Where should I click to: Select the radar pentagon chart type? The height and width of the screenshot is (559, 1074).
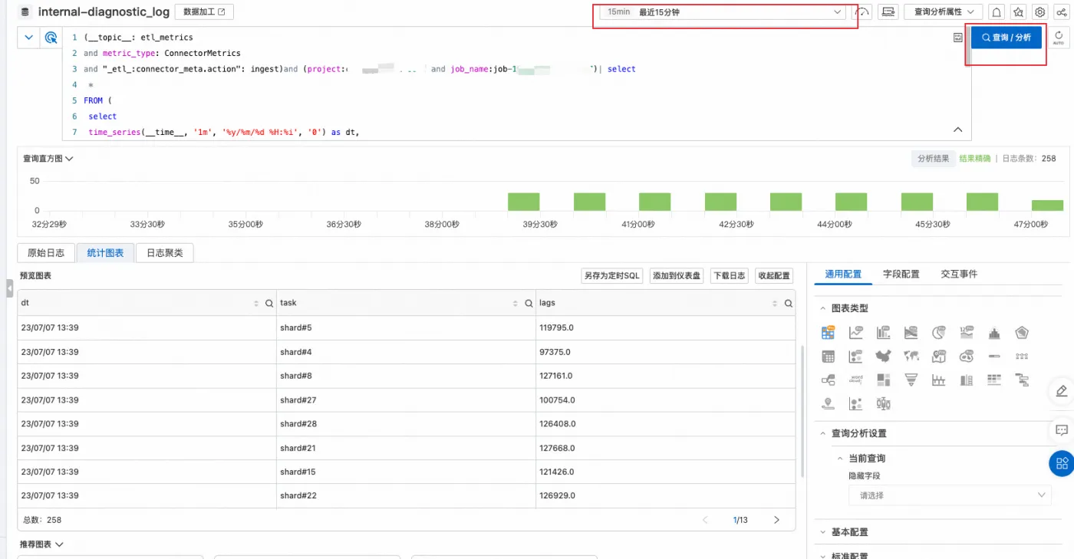coord(1022,333)
